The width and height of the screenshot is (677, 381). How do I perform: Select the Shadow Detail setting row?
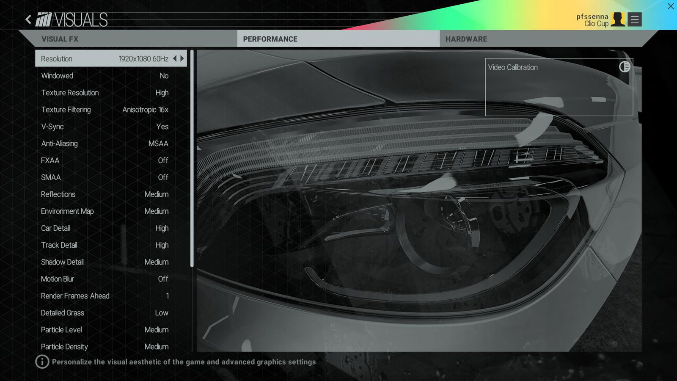pyautogui.click(x=110, y=262)
